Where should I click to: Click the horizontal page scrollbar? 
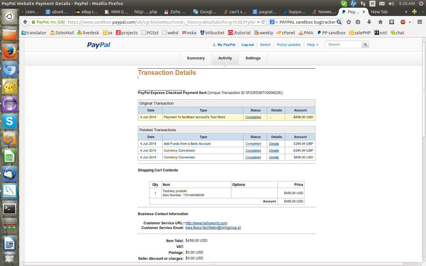coord(214,264)
